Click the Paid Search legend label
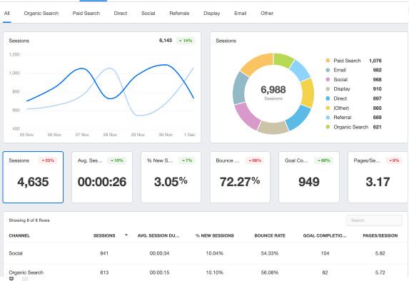This screenshot has height=281, width=409. point(347,61)
